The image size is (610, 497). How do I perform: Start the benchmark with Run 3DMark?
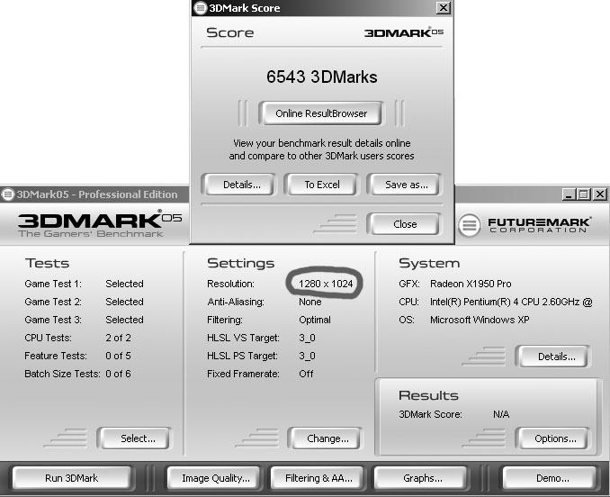[72, 478]
